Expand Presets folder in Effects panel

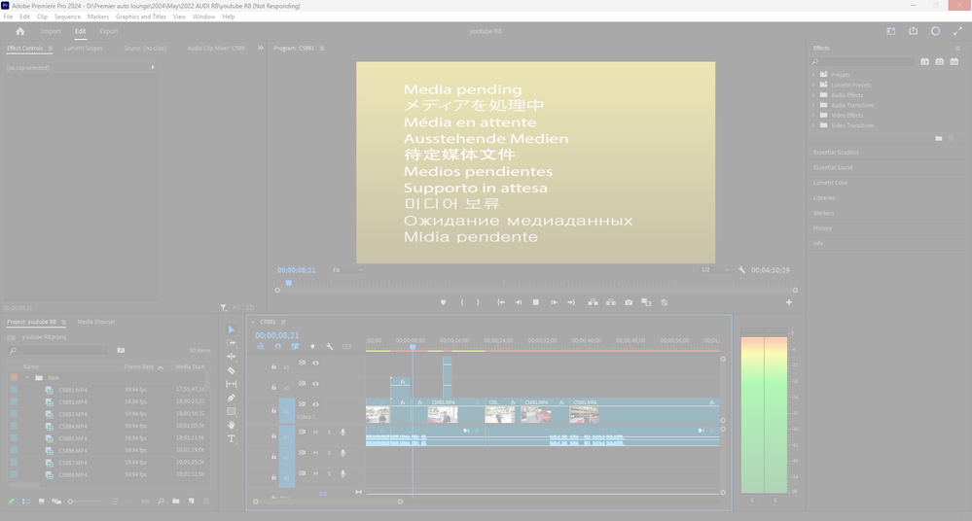click(813, 74)
